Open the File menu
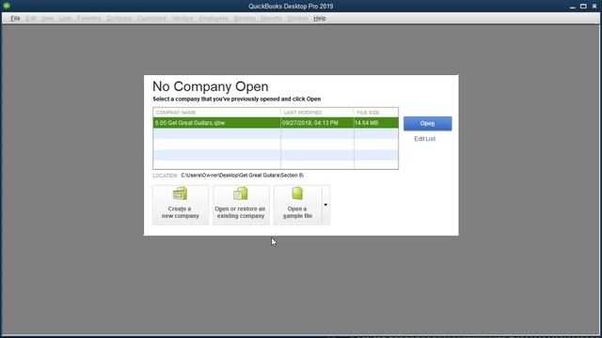Viewport: 602px width, 338px height. pyautogui.click(x=15, y=18)
